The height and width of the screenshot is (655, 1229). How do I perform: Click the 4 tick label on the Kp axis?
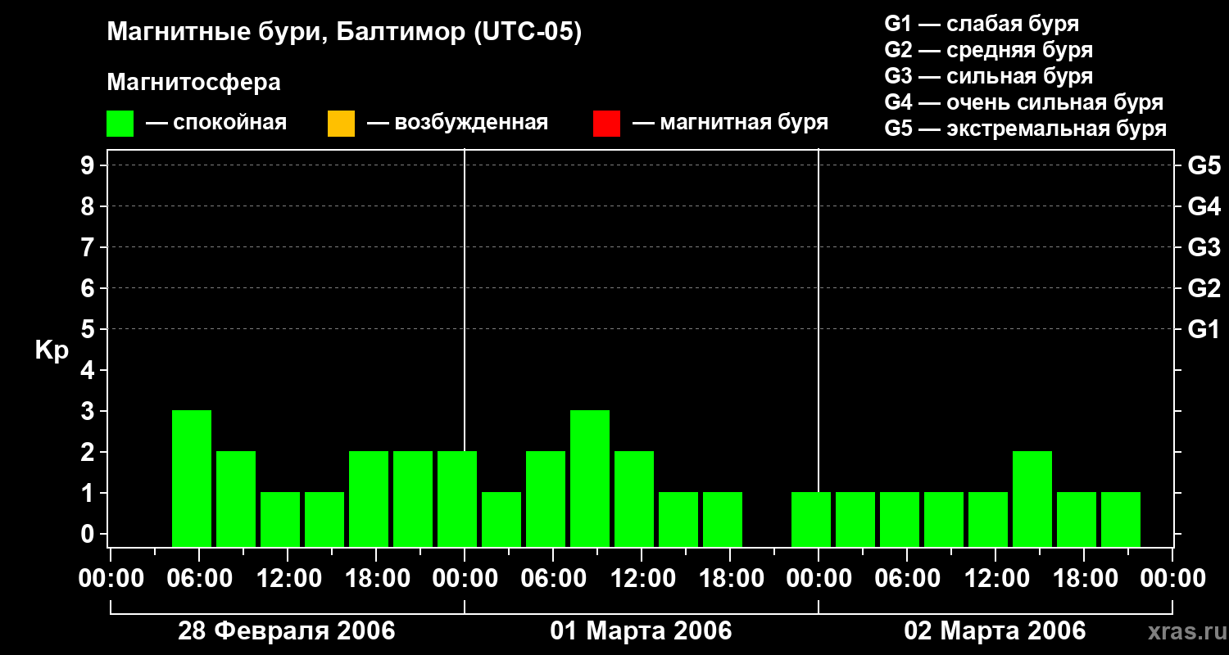pos(89,370)
